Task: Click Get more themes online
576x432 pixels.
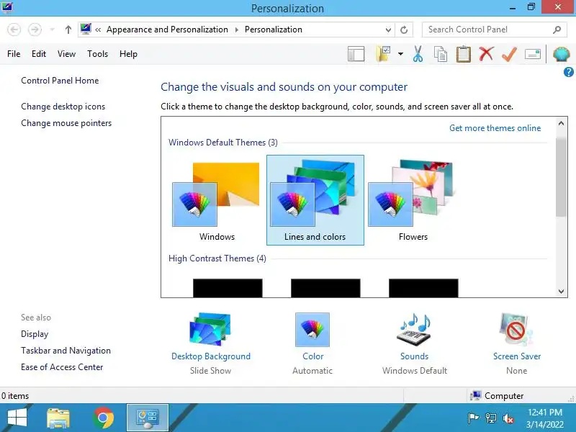Action: (495, 128)
